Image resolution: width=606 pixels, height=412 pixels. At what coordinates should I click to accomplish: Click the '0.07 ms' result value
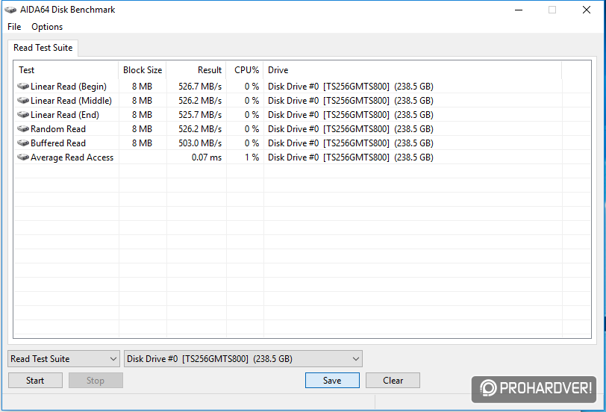click(207, 157)
